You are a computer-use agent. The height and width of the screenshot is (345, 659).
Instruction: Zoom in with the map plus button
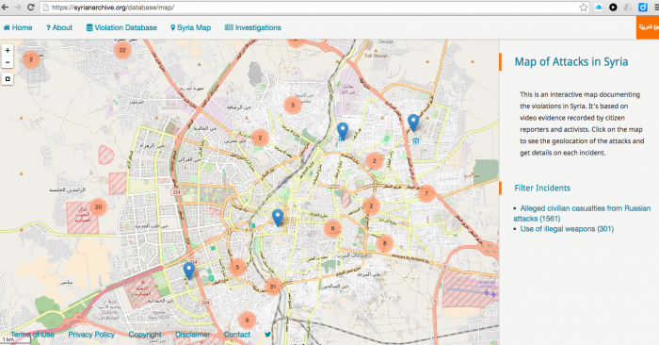pyautogui.click(x=8, y=50)
